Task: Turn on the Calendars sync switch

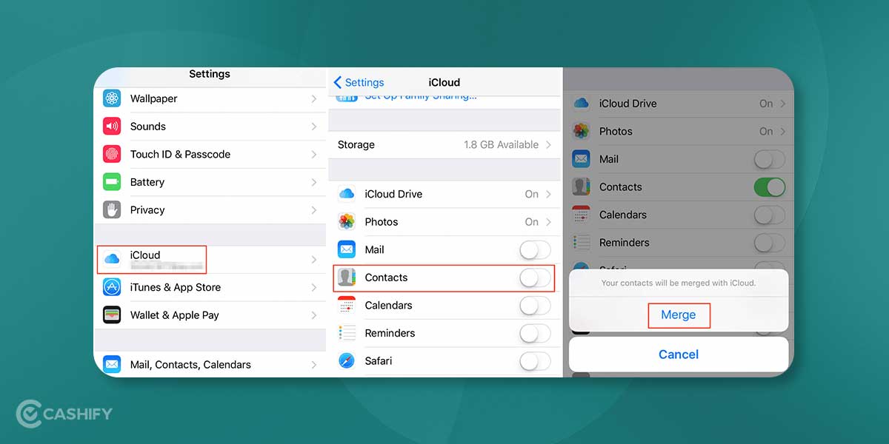Action: coord(535,306)
